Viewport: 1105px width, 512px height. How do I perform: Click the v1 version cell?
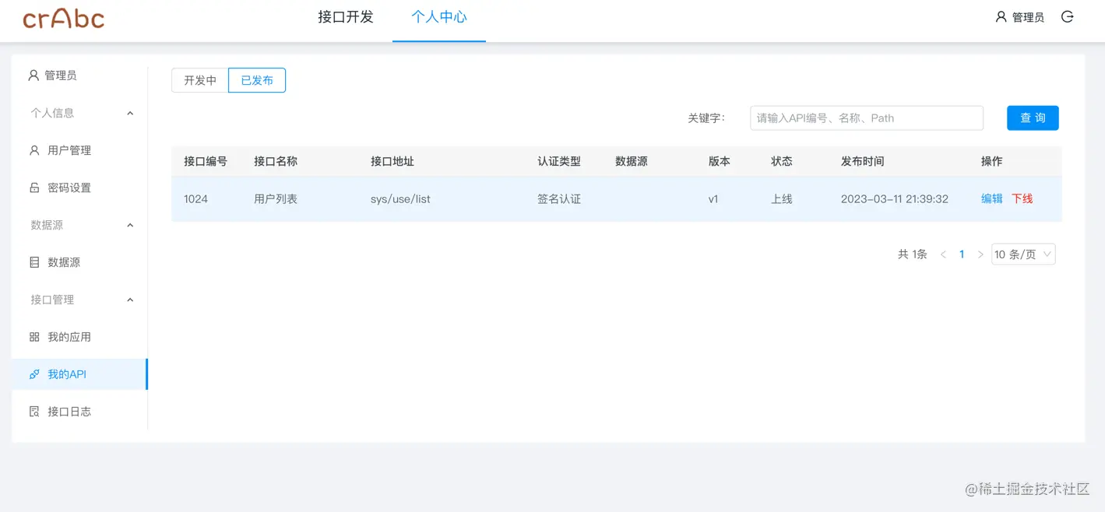click(x=713, y=199)
